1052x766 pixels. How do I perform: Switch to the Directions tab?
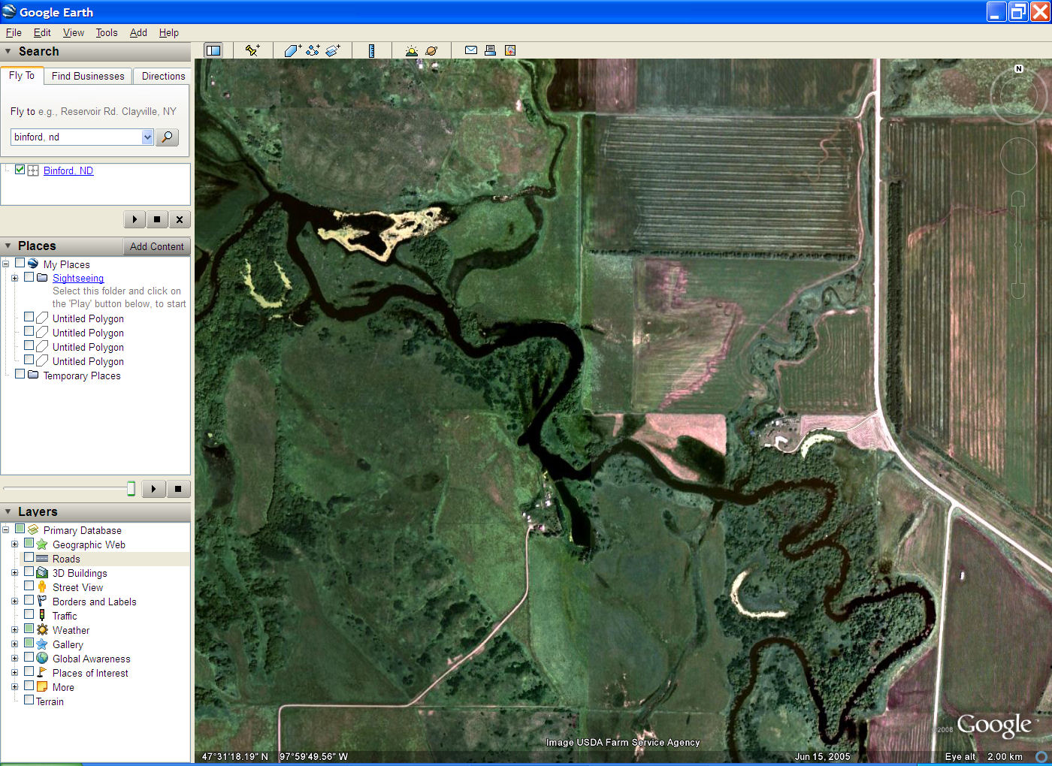pyautogui.click(x=163, y=76)
